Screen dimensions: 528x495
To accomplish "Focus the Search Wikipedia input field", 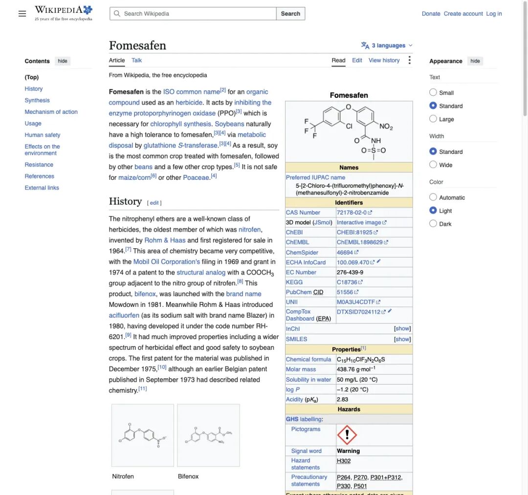I will [x=193, y=14].
